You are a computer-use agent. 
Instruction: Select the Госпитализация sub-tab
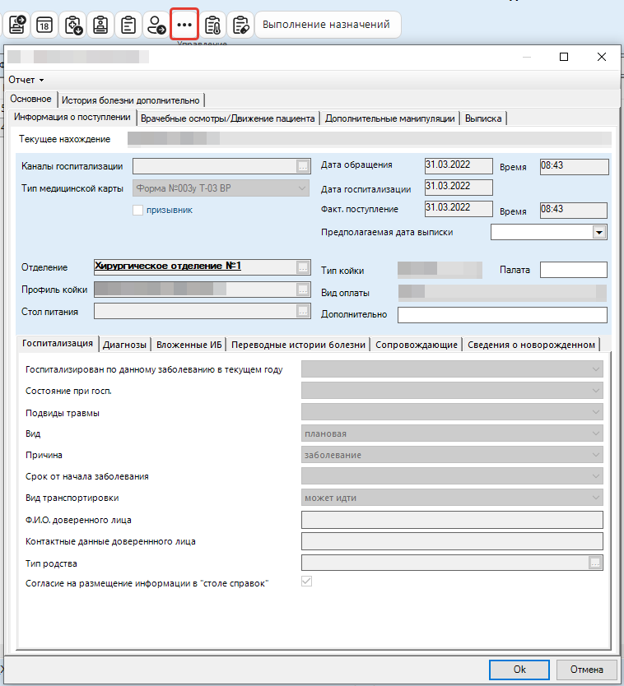tap(58, 344)
